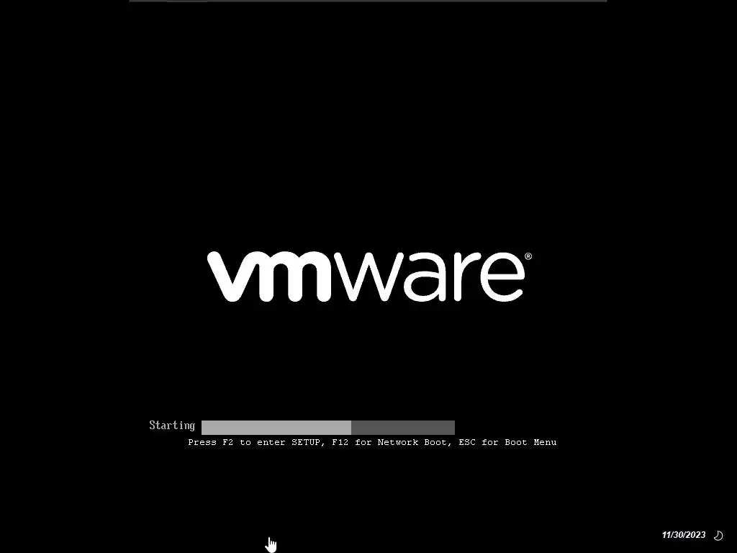Viewport: 737px width, 553px height.
Task: Click the "ESC" text in the boot message
Action: click(467, 442)
